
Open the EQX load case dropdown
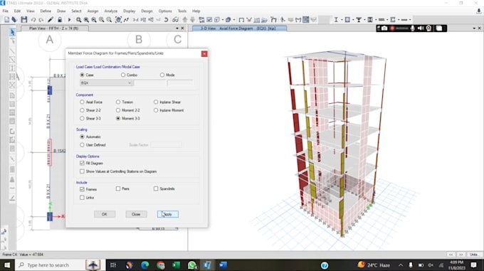click(107, 83)
